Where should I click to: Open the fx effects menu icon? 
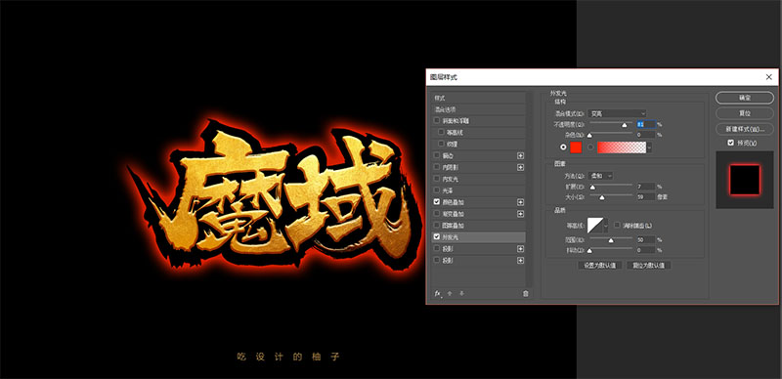tap(438, 294)
